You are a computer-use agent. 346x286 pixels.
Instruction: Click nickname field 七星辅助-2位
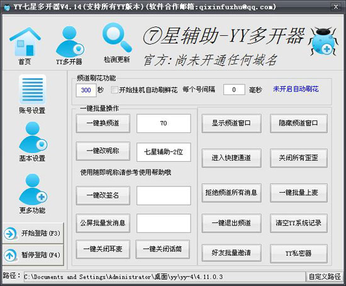tap(164, 152)
